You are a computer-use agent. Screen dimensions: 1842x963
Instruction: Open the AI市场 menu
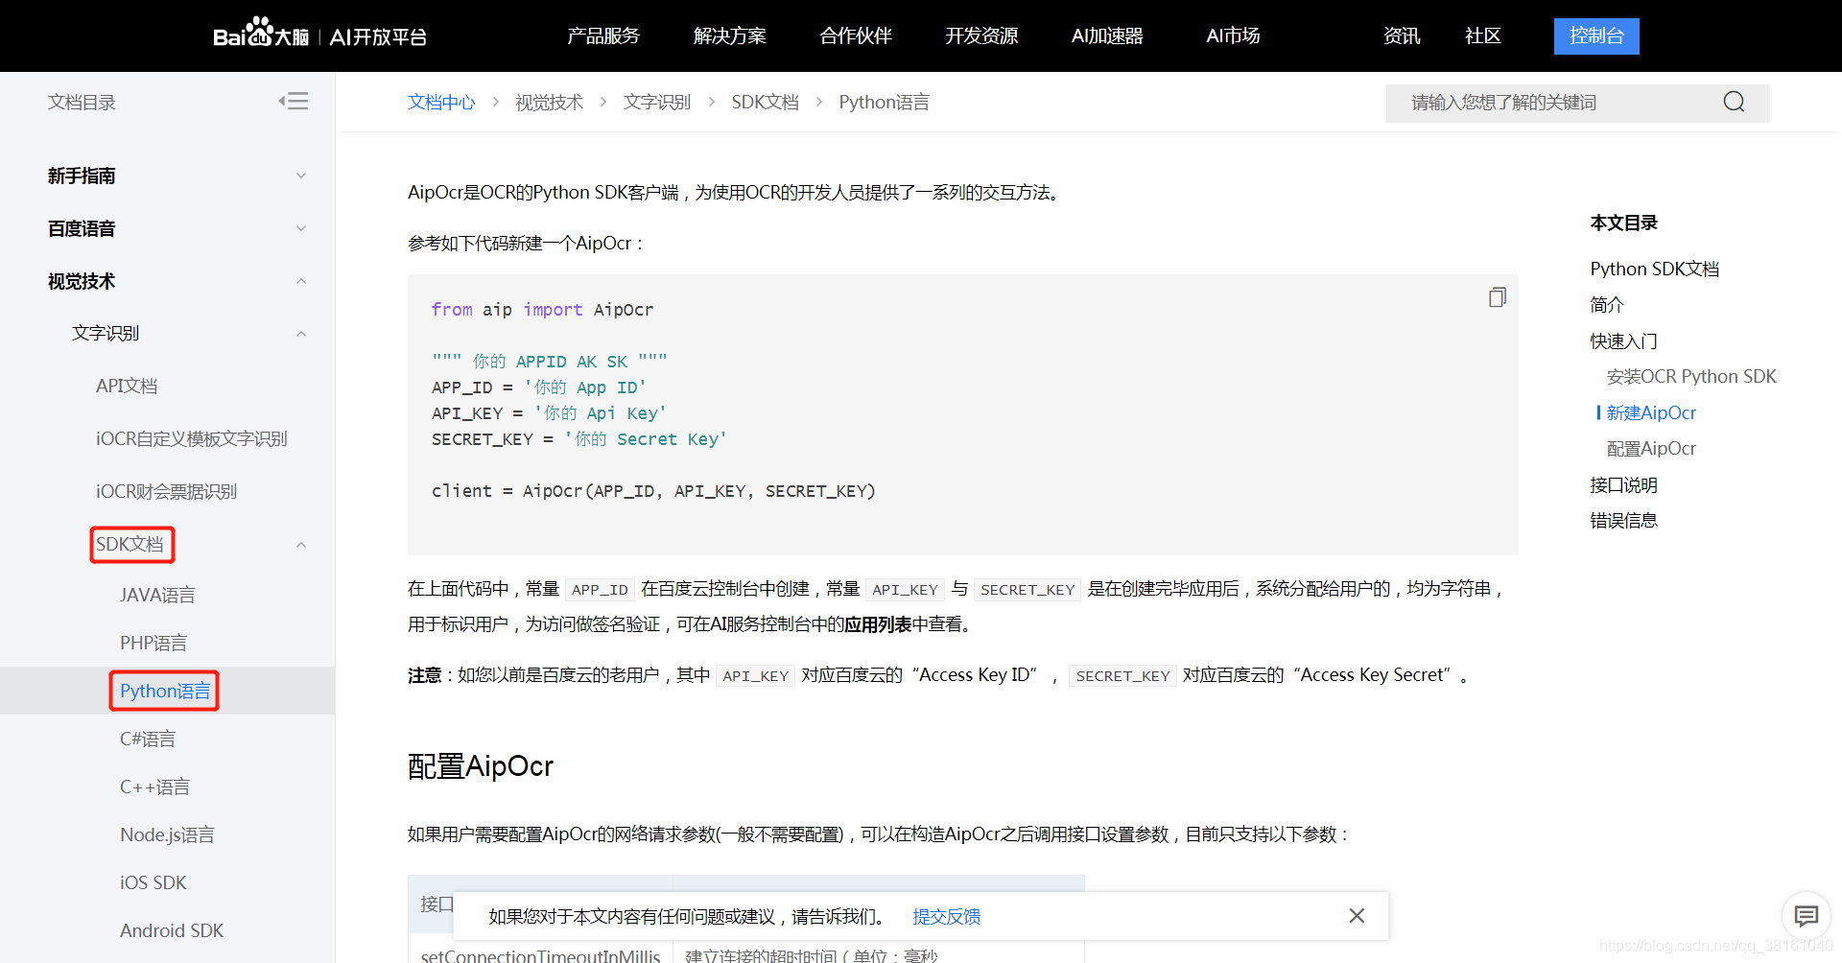point(1231,35)
